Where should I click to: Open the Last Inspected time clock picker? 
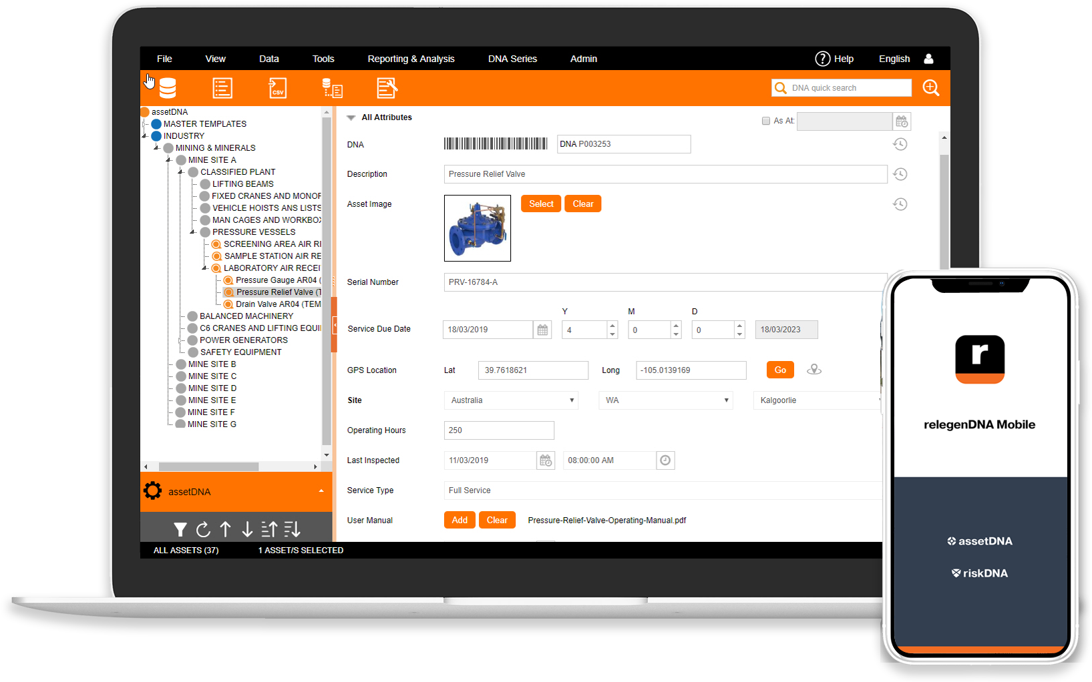point(665,460)
